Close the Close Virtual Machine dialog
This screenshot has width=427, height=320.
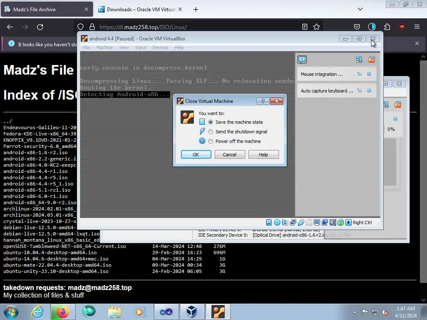[277, 101]
